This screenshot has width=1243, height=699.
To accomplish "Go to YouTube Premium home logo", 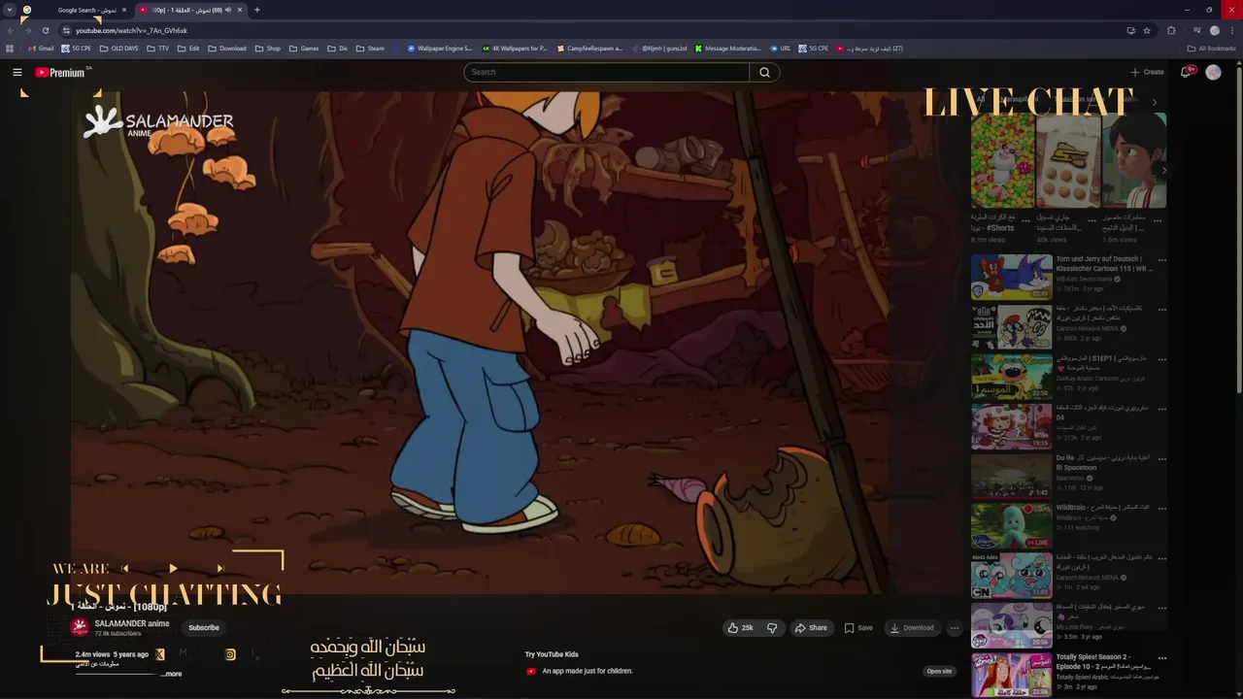I will pos(62,72).
